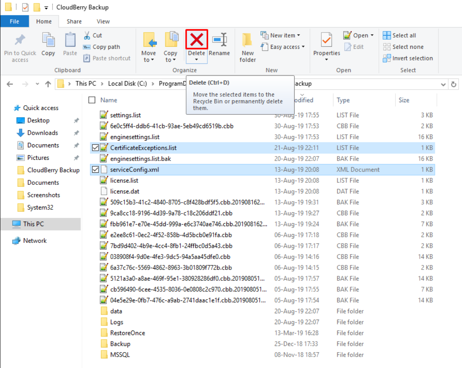Click the Quick access star in sidebar
The height and width of the screenshot is (368, 462).
17,108
